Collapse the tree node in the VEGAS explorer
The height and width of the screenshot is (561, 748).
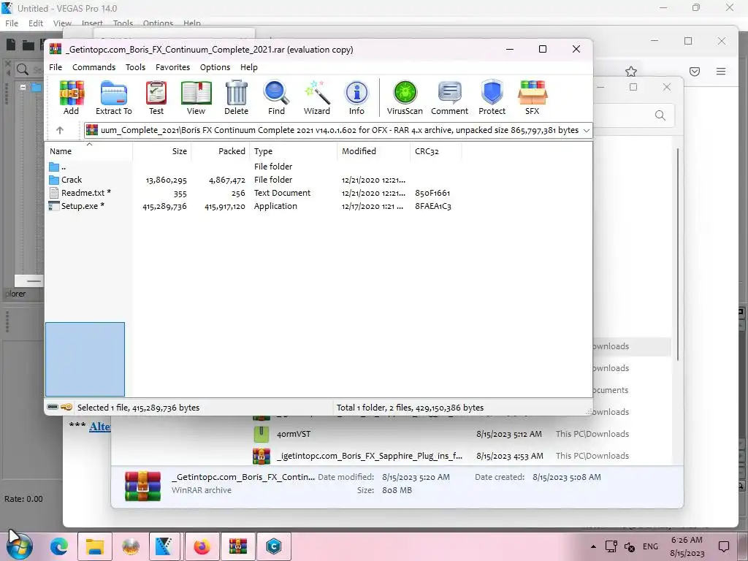point(23,88)
